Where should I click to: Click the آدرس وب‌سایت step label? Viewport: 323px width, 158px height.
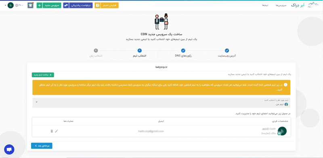click(x=227, y=56)
